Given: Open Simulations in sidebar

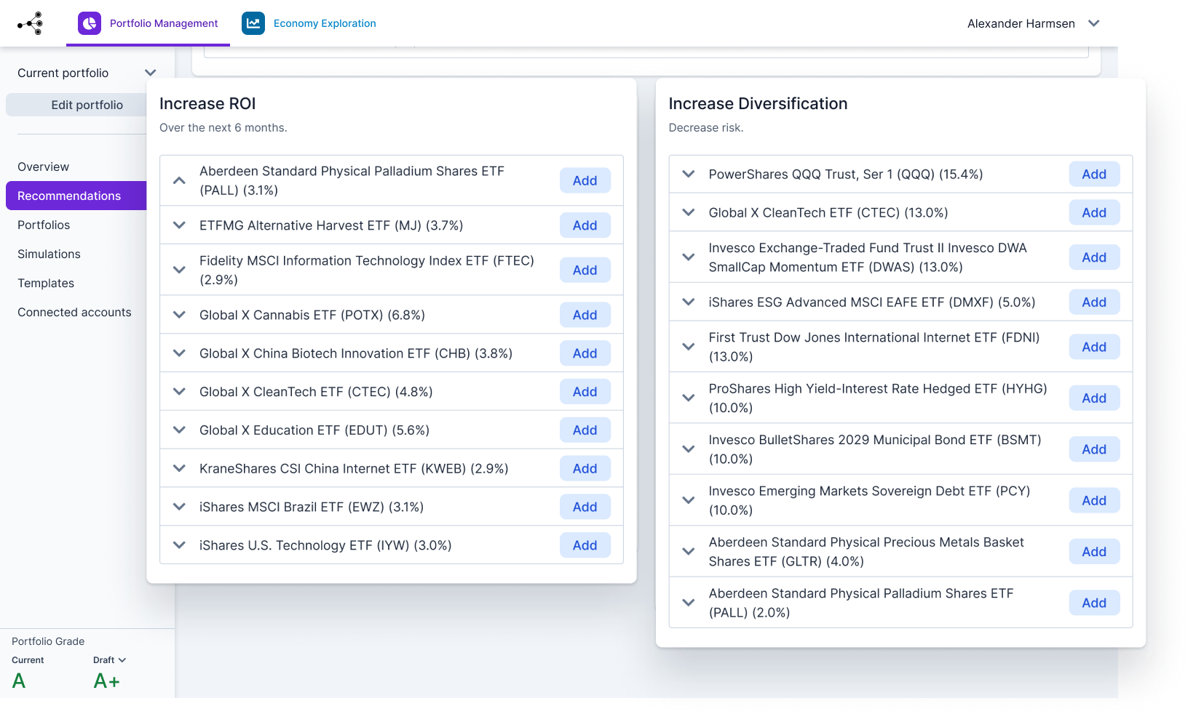Looking at the screenshot, I should 49,254.
